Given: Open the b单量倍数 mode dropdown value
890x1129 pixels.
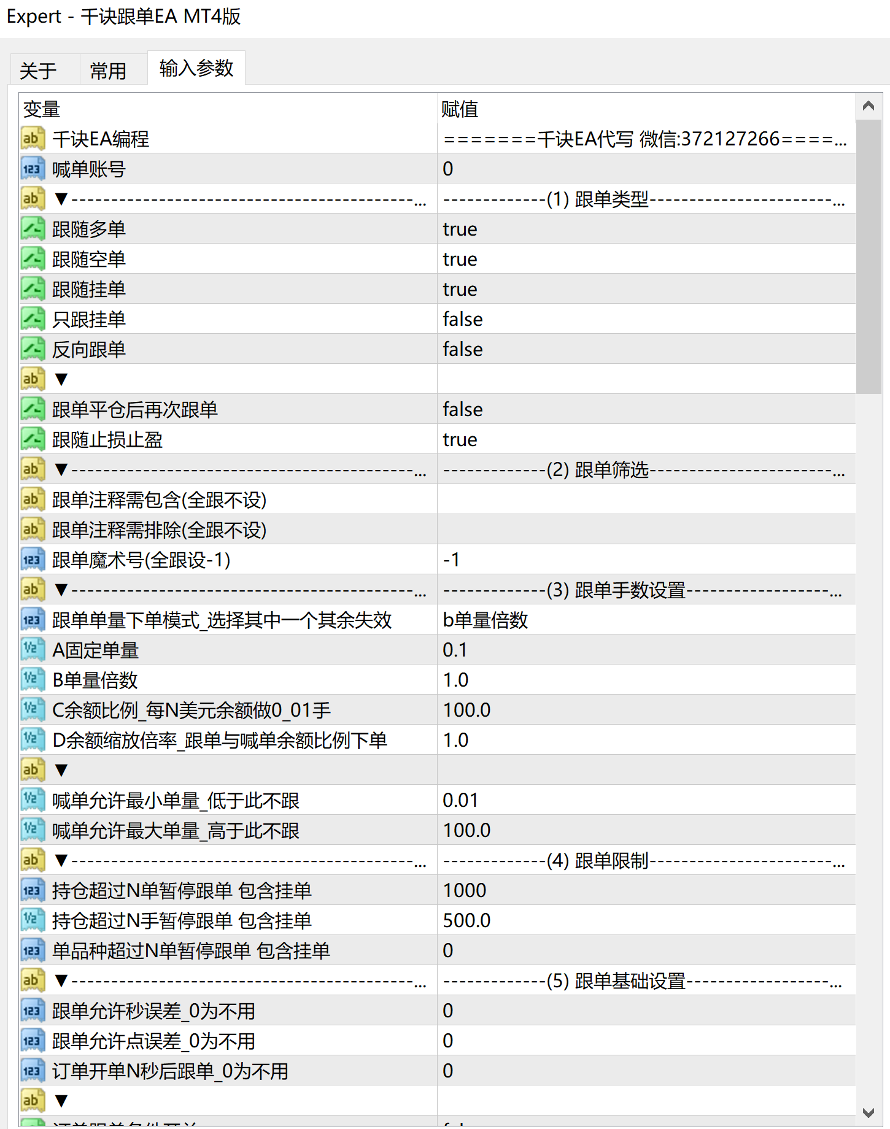Looking at the screenshot, I should [646, 620].
